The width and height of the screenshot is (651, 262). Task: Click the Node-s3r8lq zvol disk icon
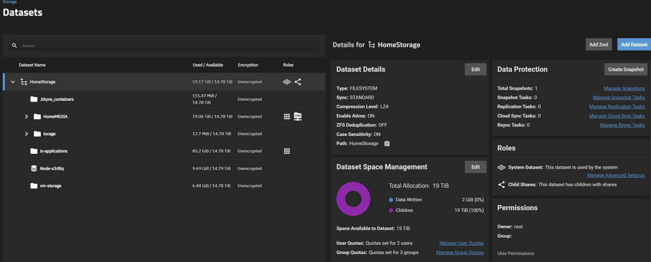click(x=34, y=168)
